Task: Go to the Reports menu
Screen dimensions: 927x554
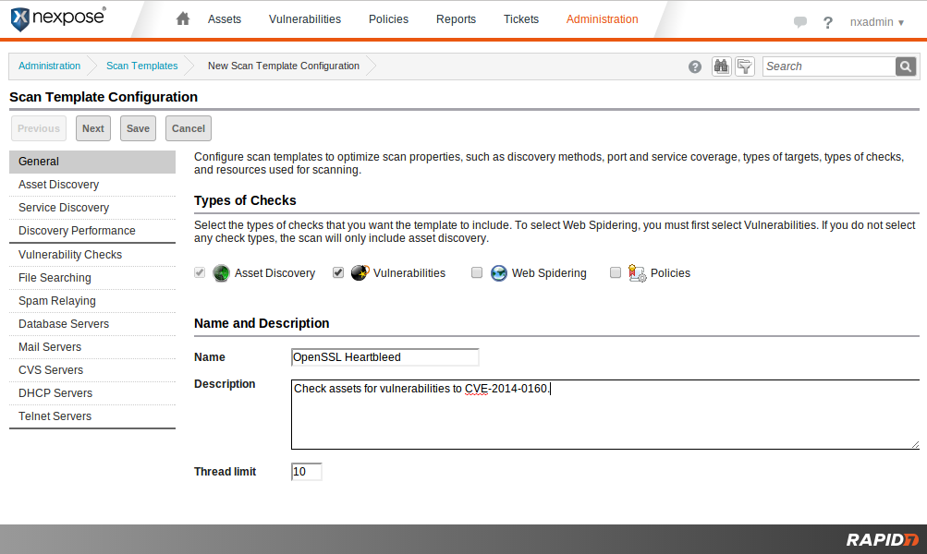Action: point(456,19)
